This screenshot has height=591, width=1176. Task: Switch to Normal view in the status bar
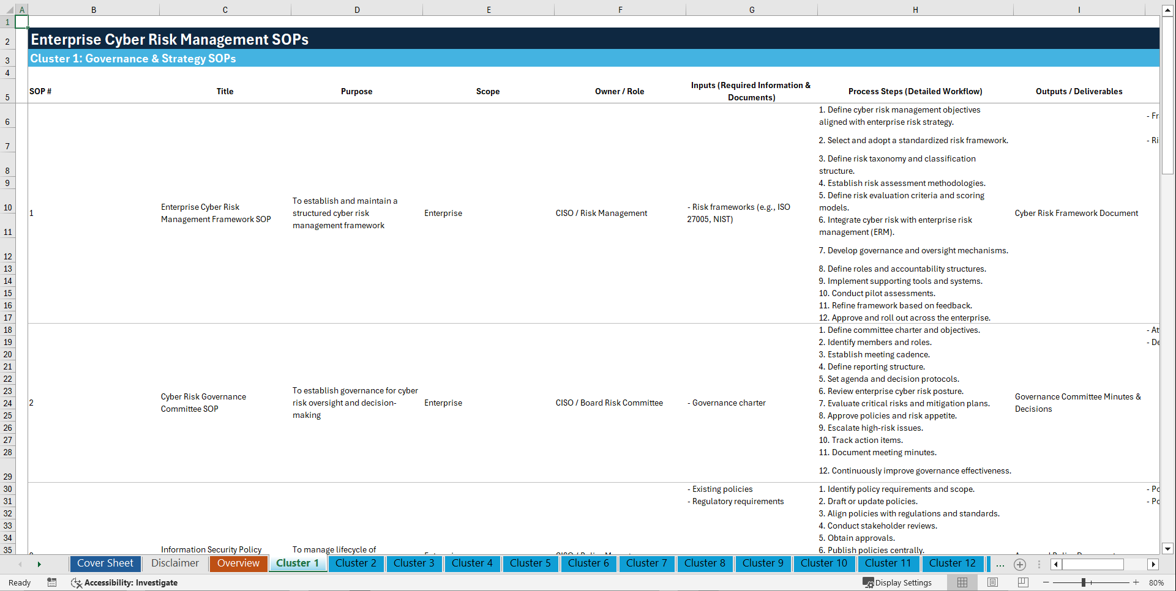click(x=962, y=582)
